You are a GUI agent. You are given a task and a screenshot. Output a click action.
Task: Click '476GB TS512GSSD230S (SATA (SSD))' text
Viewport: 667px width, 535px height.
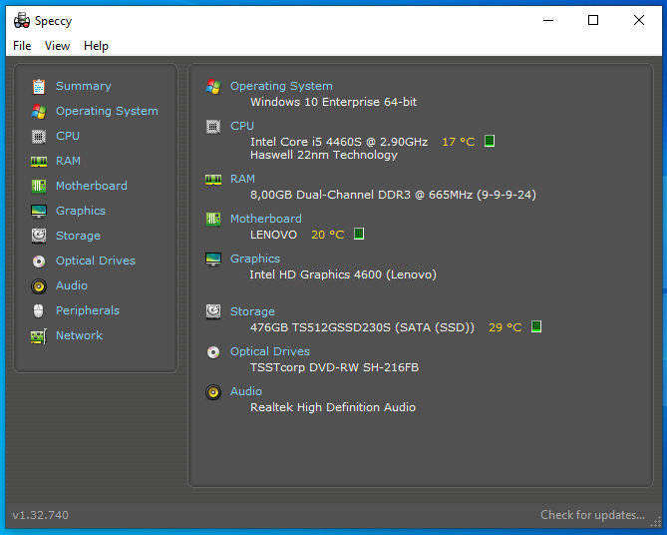[x=362, y=327]
